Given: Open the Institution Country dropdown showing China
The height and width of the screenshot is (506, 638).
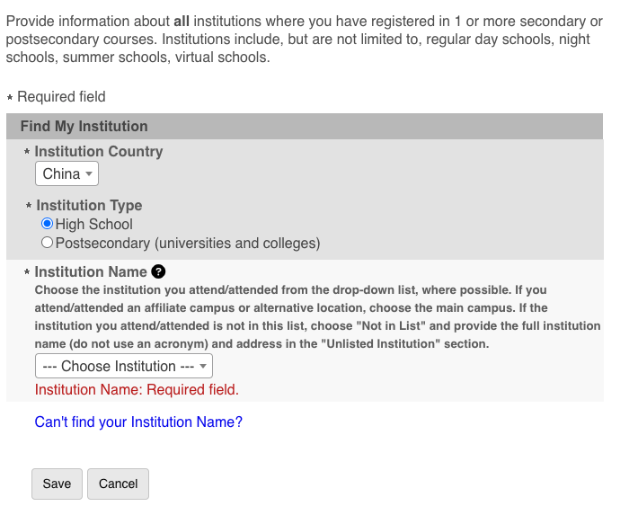Looking at the screenshot, I should point(66,173).
